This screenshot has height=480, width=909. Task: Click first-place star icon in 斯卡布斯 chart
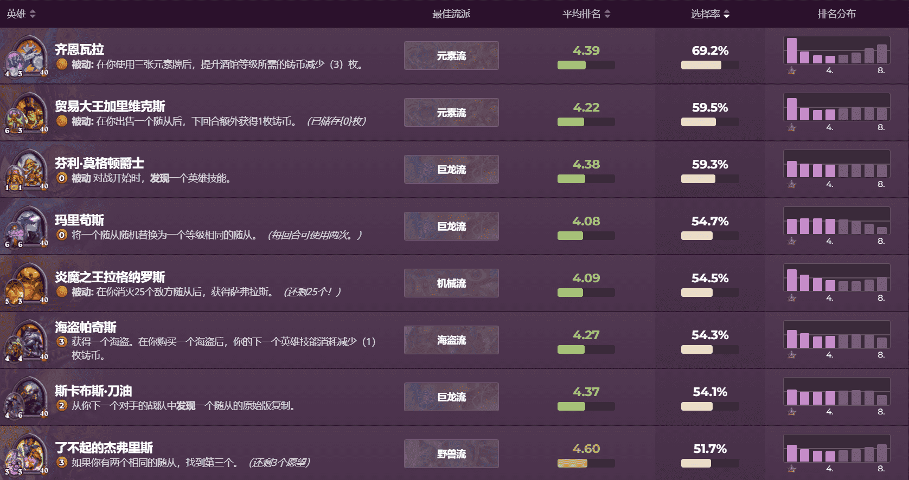(x=792, y=412)
